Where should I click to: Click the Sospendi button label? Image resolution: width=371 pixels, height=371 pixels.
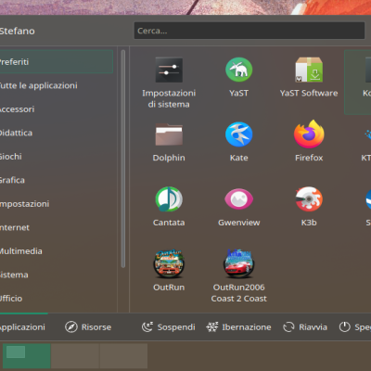tap(176, 327)
